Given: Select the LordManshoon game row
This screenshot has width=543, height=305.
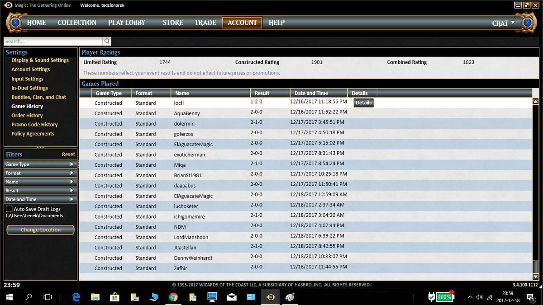Looking at the screenshot, I should coord(306,237).
